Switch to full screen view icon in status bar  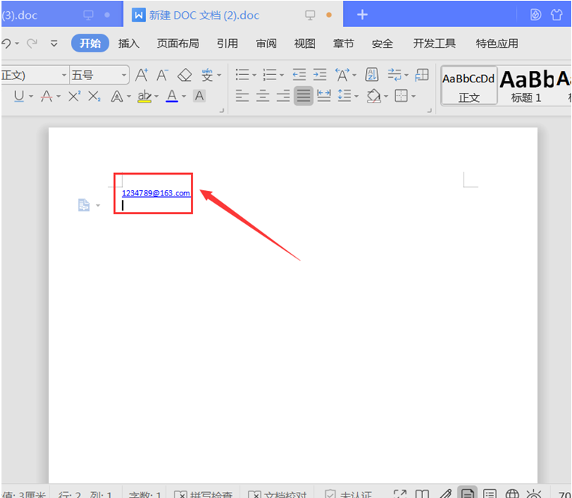400,494
